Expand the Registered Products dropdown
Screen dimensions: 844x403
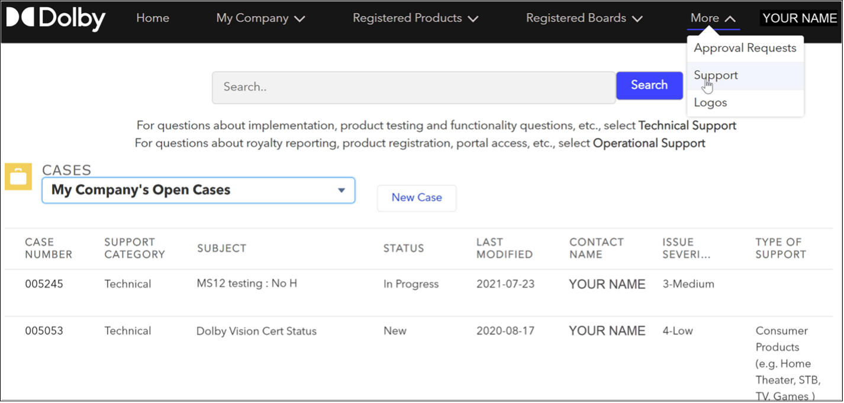414,18
